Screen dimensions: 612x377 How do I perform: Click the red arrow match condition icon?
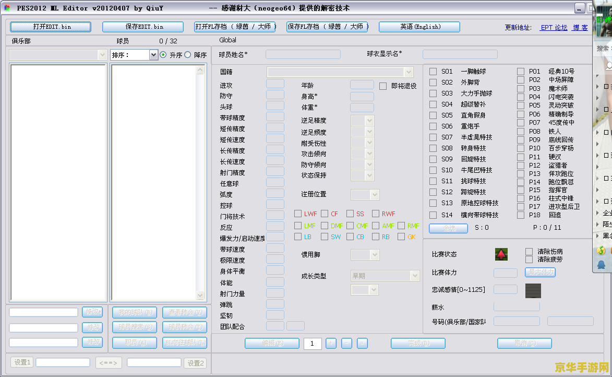[501, 254]
